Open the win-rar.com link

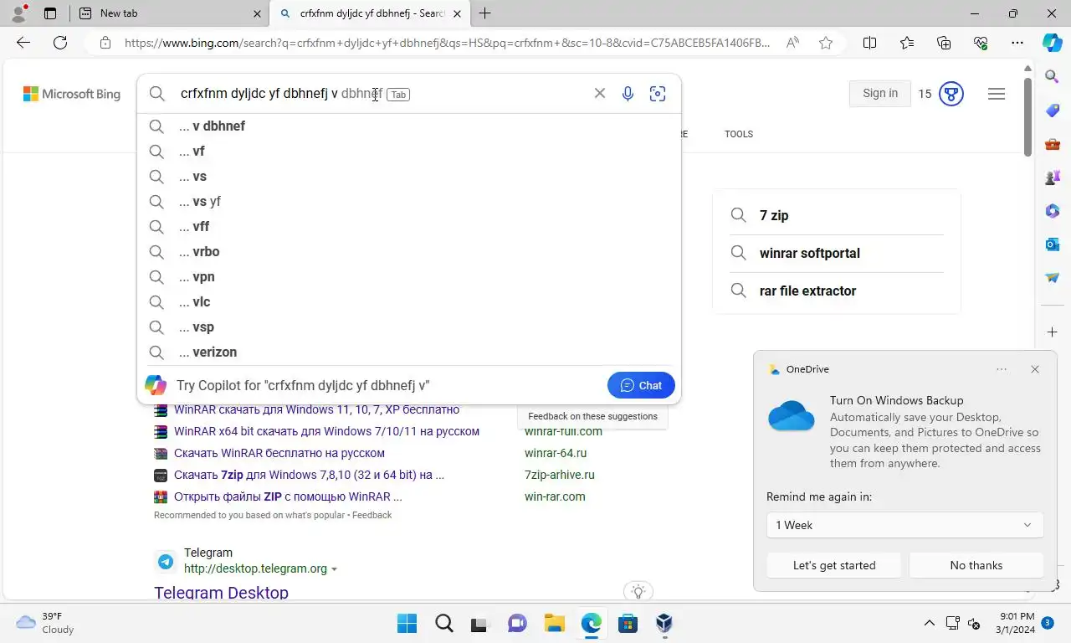[x=555, y=496]
